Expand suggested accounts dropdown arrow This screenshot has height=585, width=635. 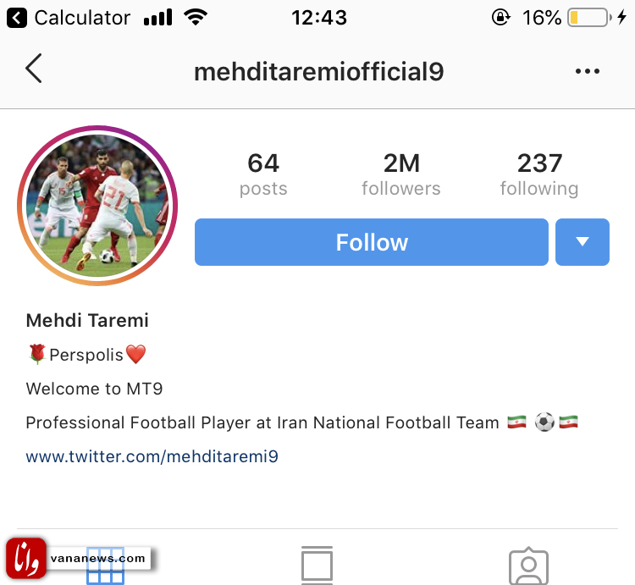pos(582,242)
